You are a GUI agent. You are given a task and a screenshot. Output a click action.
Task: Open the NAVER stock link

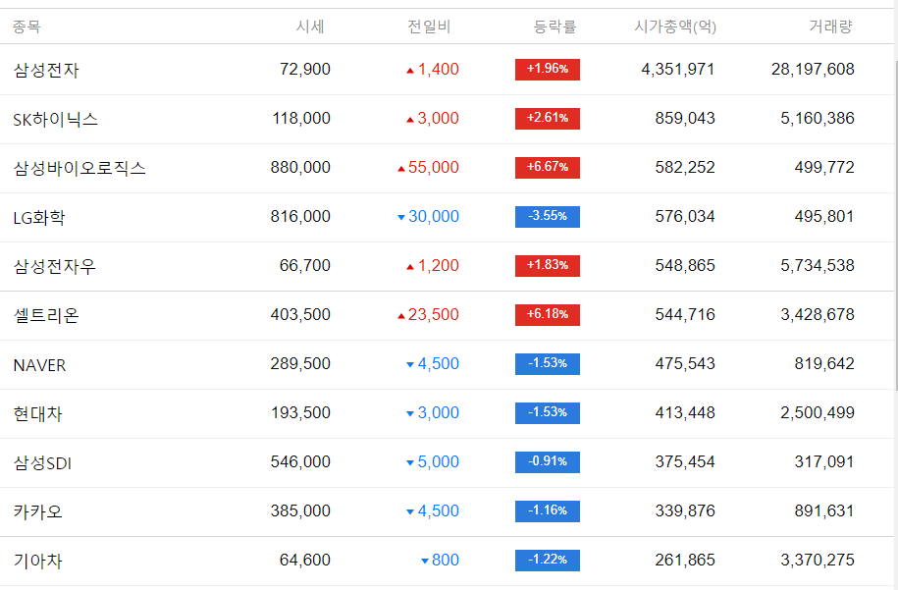(39, 365)
